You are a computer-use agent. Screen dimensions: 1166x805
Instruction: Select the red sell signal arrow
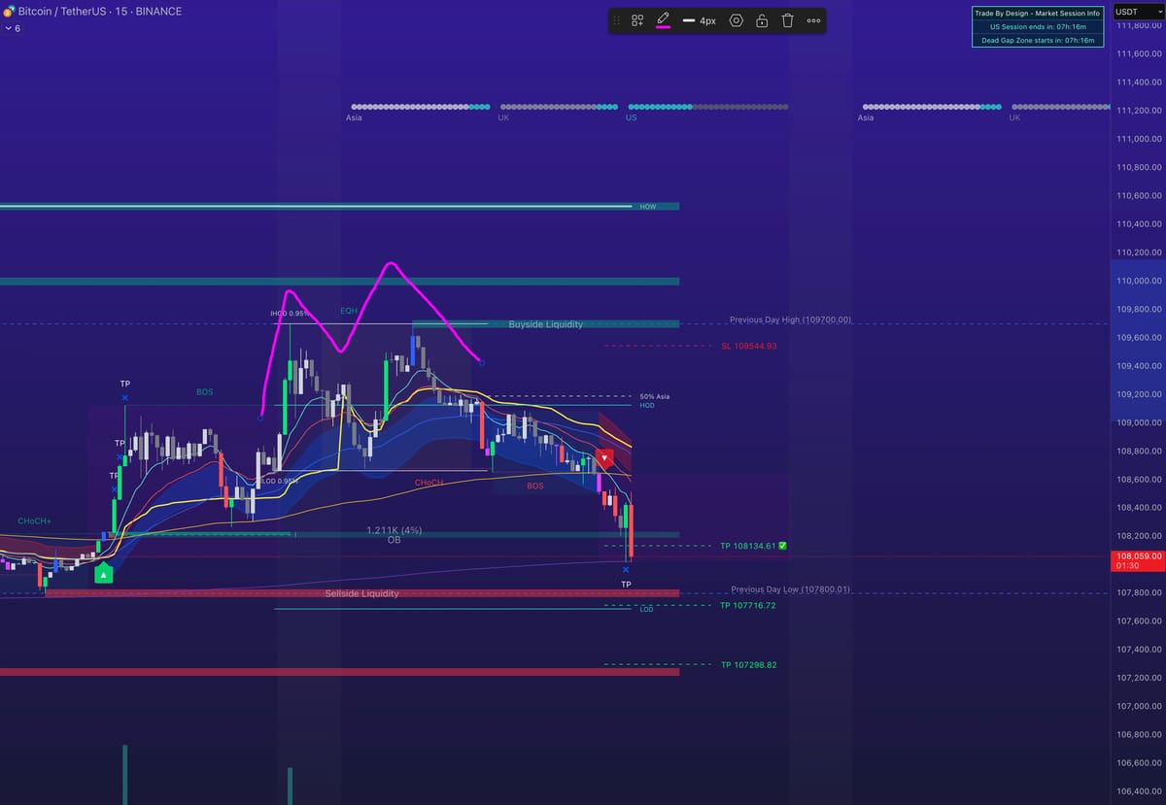point(605,457)
